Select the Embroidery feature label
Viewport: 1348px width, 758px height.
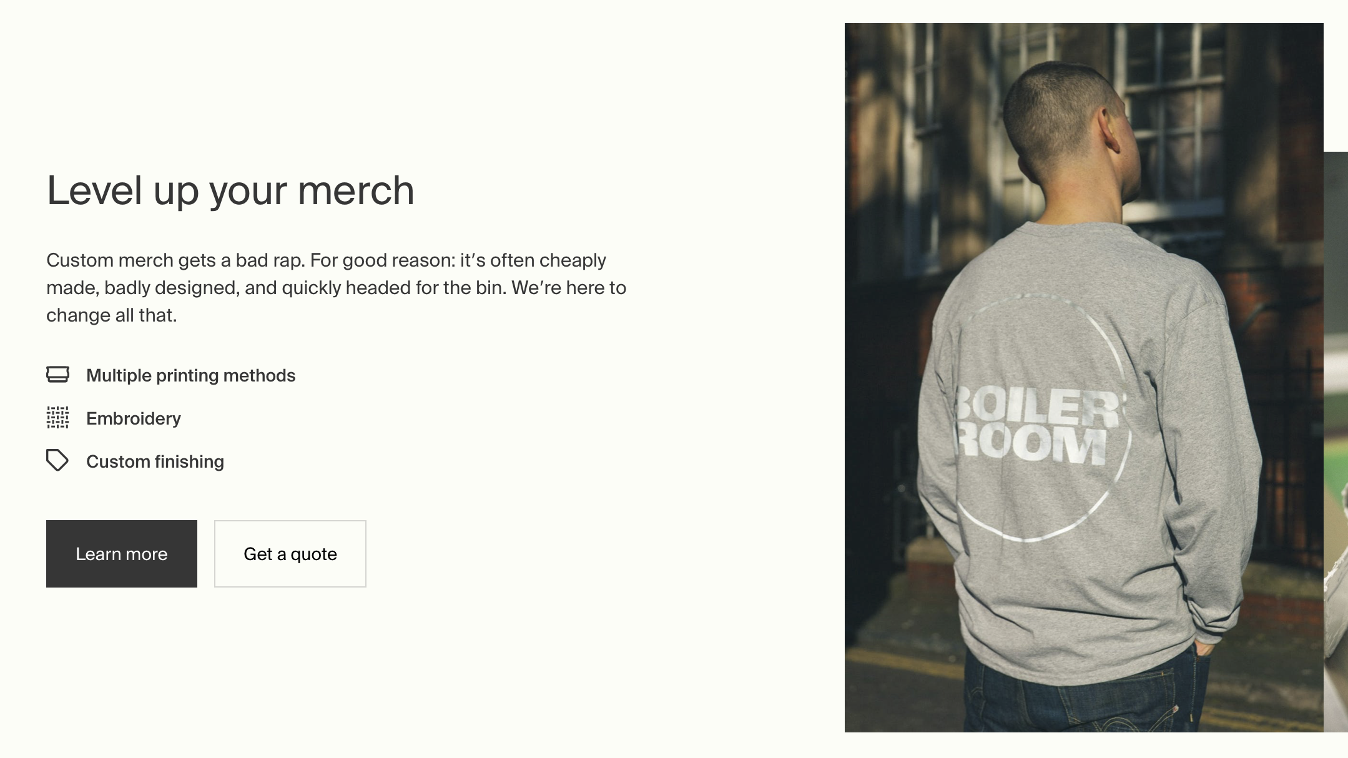[134, 418]
